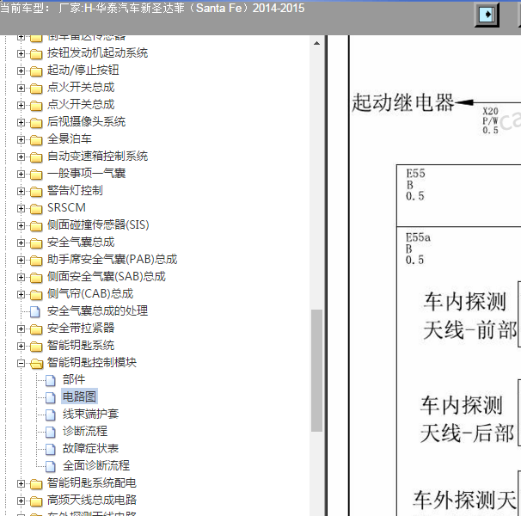Collapse the 智能钥匙控制模块 folder
This screenshot has height=516, width=521.
21,364
